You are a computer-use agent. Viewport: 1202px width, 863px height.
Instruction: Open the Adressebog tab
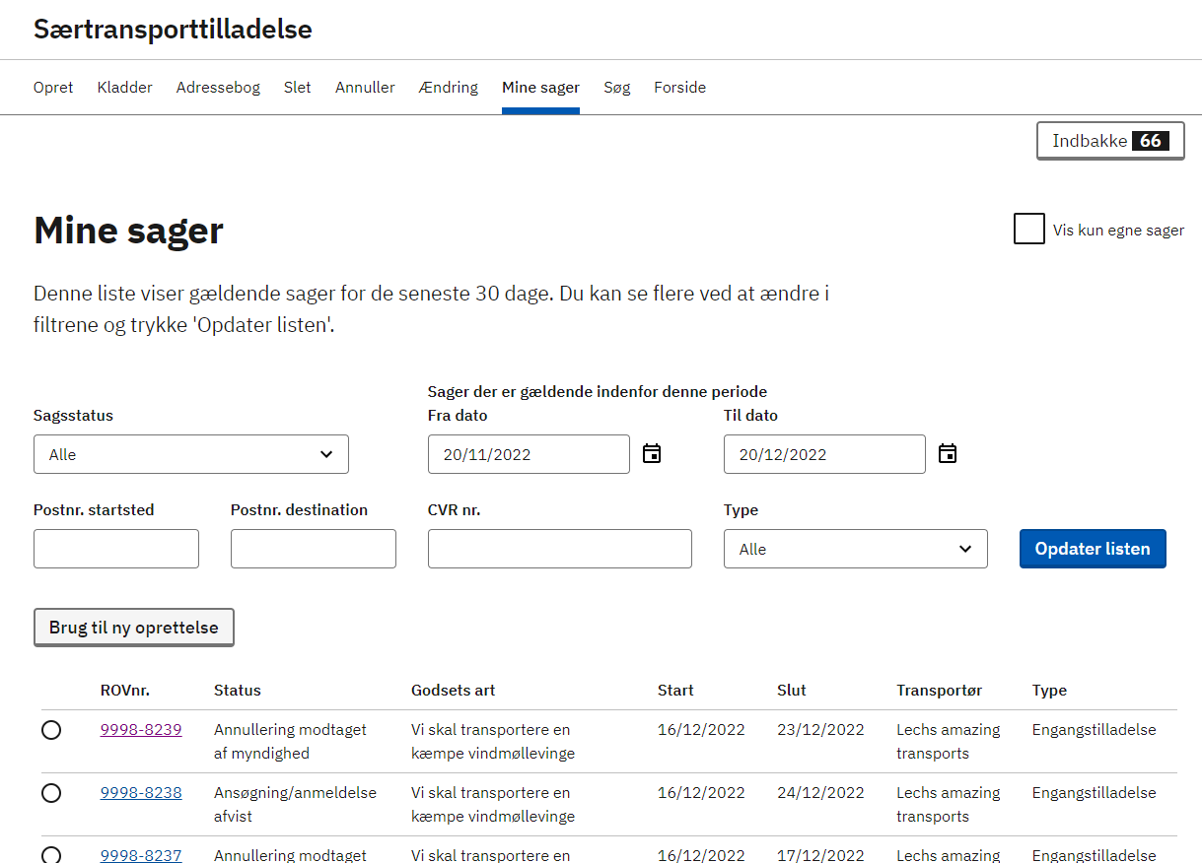point(218,88)
